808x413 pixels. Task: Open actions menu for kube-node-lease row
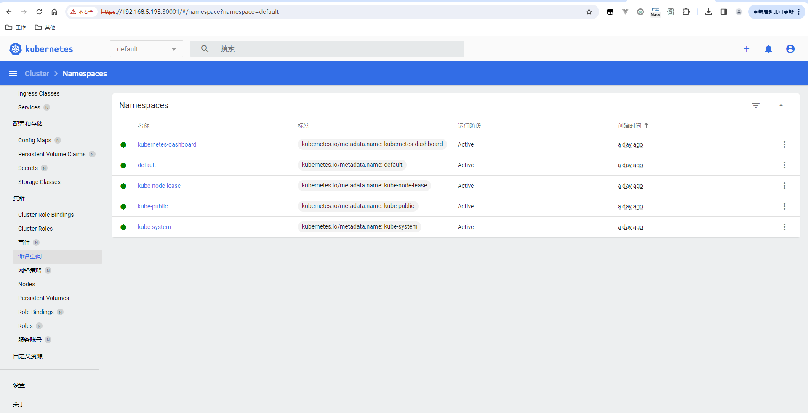click(x=784, y=186)
